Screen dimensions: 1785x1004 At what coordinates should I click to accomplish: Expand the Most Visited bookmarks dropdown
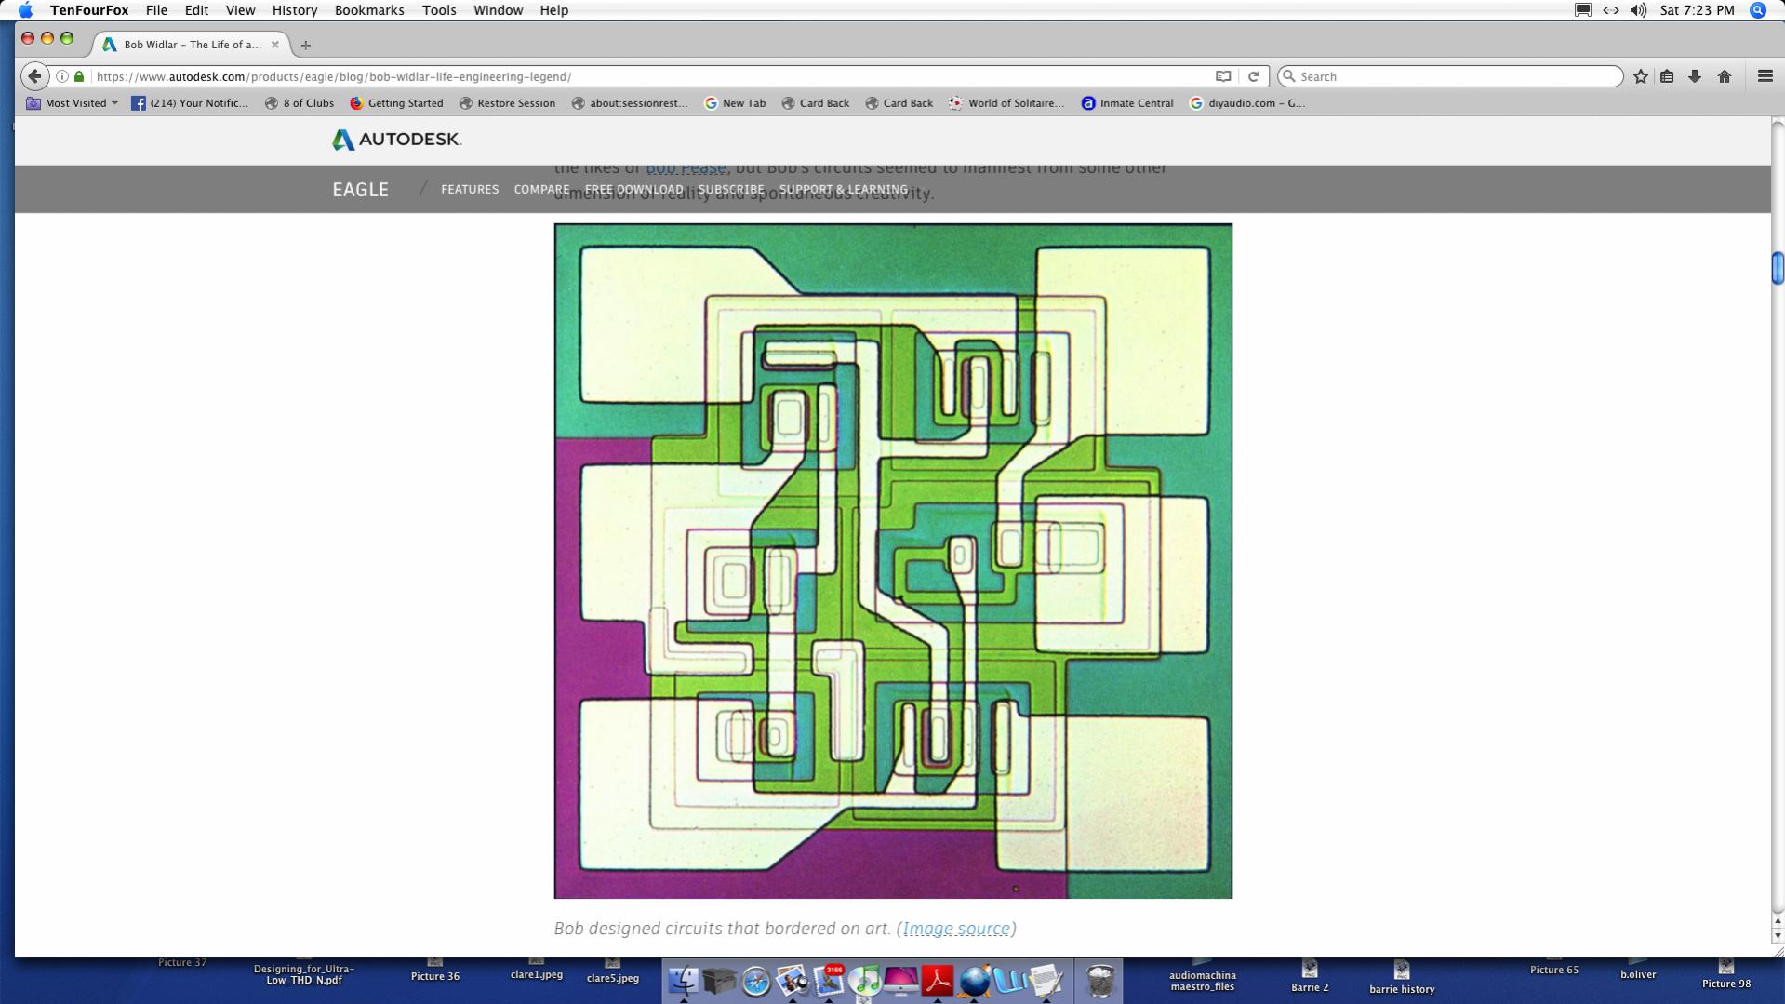pos(73,103)
